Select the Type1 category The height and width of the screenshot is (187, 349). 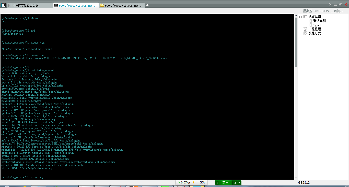[x=317, y=25]
